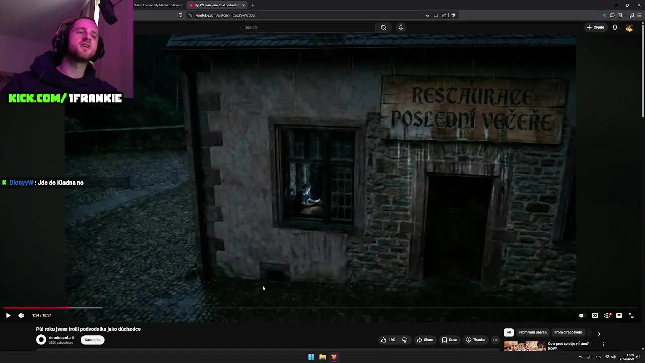The width and height of the screenshot is (645, 363).
Task: Open picture-in-picture address bar icon
Action: click(436, 15)
